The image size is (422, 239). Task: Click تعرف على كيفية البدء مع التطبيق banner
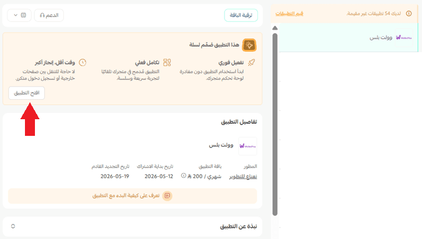coord(133,196)
